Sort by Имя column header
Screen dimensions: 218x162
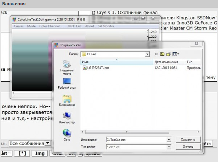click(117, 62)
